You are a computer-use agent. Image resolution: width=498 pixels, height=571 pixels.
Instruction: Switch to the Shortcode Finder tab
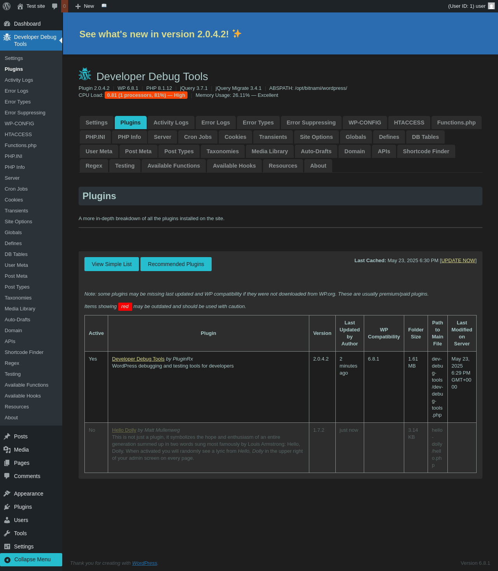coord(426,151)
